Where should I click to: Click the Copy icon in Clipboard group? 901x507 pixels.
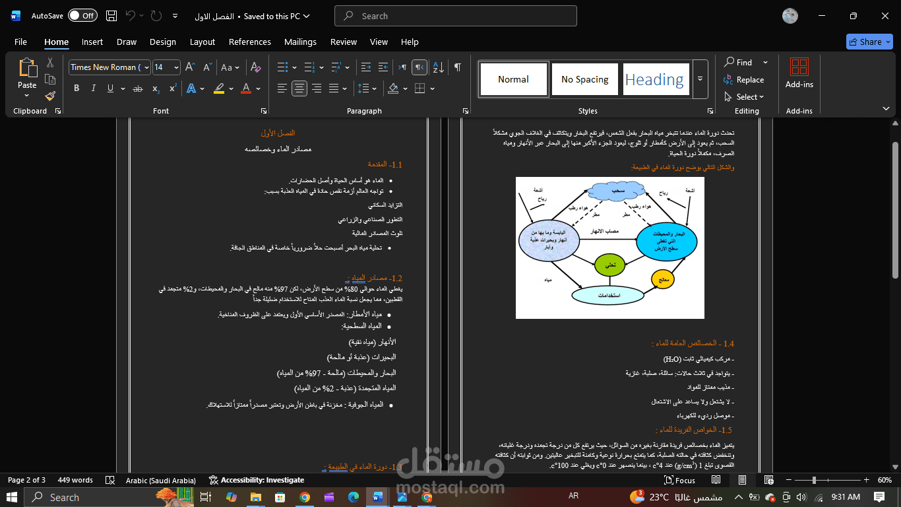click(x=50, y=80)
